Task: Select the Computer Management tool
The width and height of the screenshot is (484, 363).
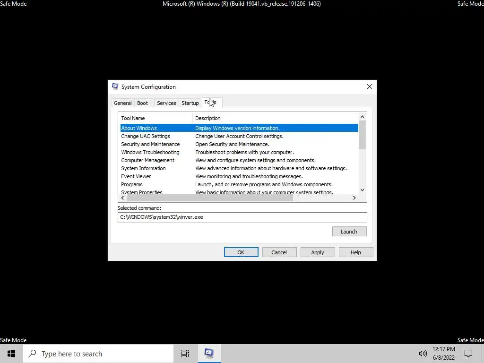Action: 239,160
